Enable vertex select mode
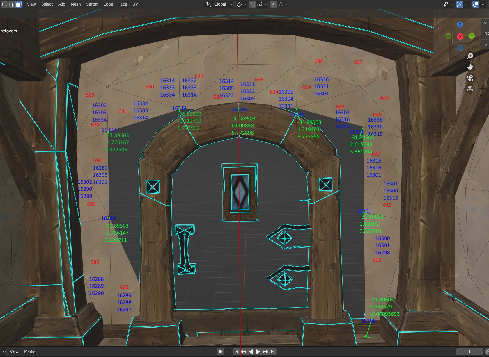Screen dimensions: 489x357 pyautogui.click(x=4, y=4)
